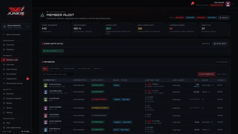Sort by Corporation column header
Screen dimensions: 238x134
(x=80, y=80)
